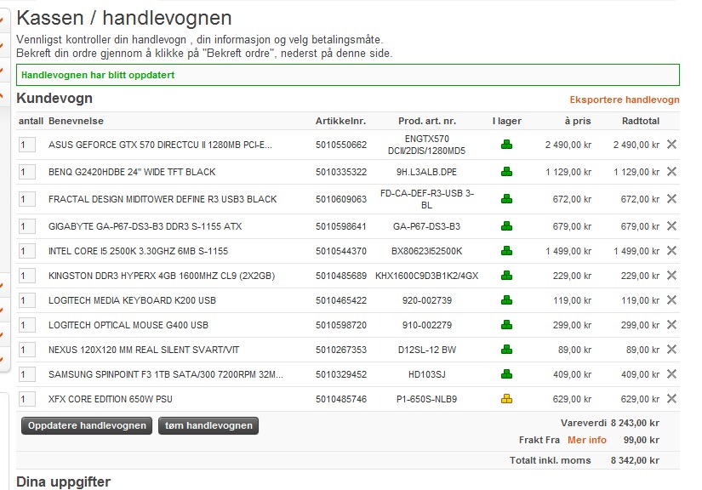Screen dimensions: 702x490
Task: Click the green stock icon for ASUS GTX 570
Action: [x=506, y=145]
